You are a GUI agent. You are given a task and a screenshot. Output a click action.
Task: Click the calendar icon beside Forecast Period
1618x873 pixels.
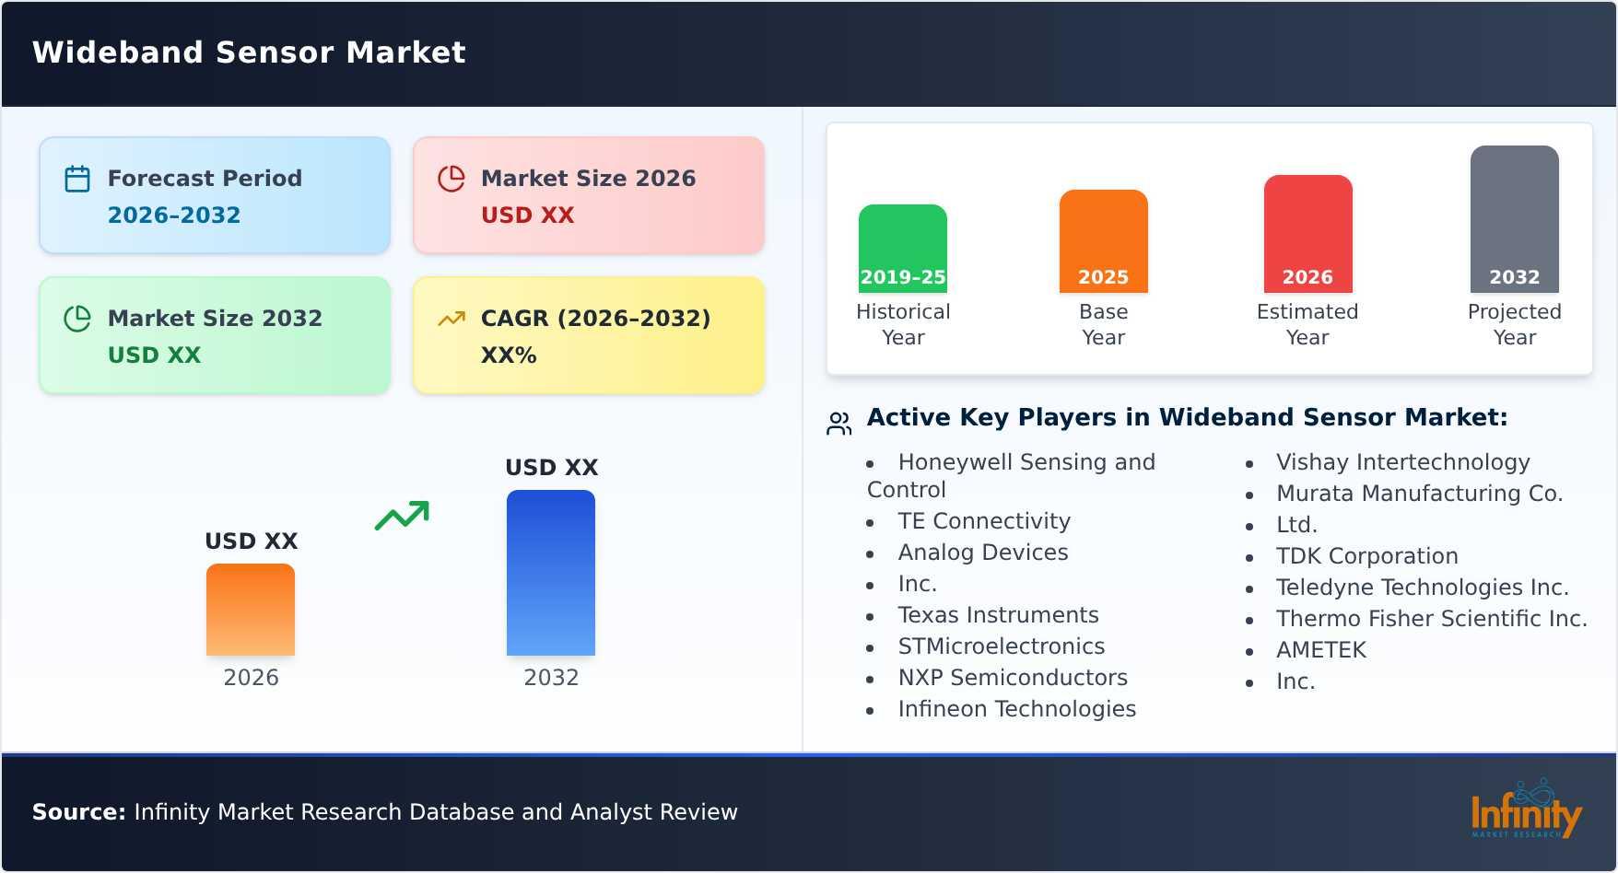pyautogui.click(x=77, y=179)
